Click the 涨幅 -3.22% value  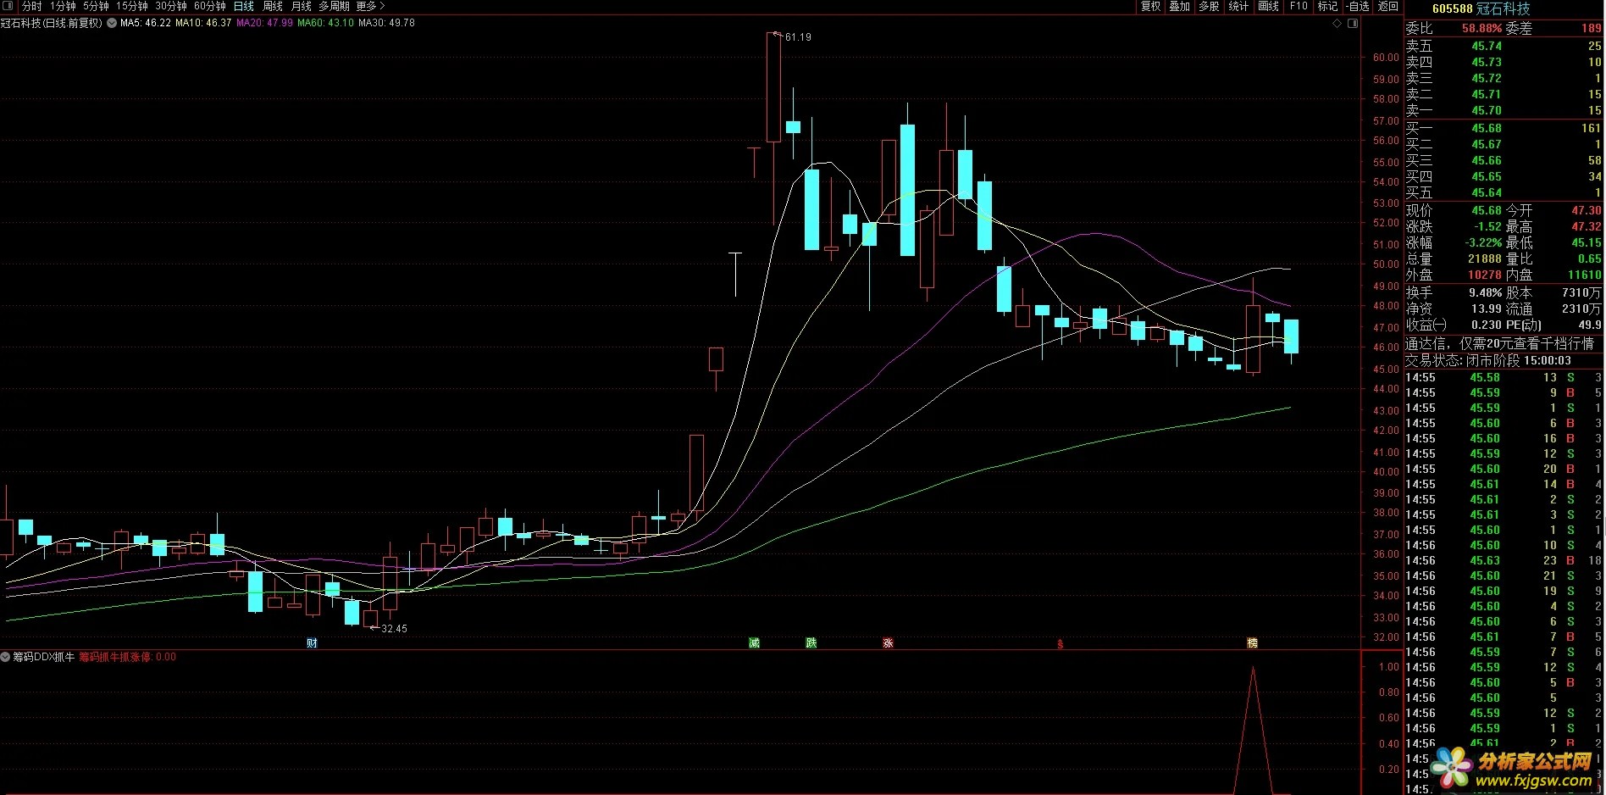(x=1483, y=243)
